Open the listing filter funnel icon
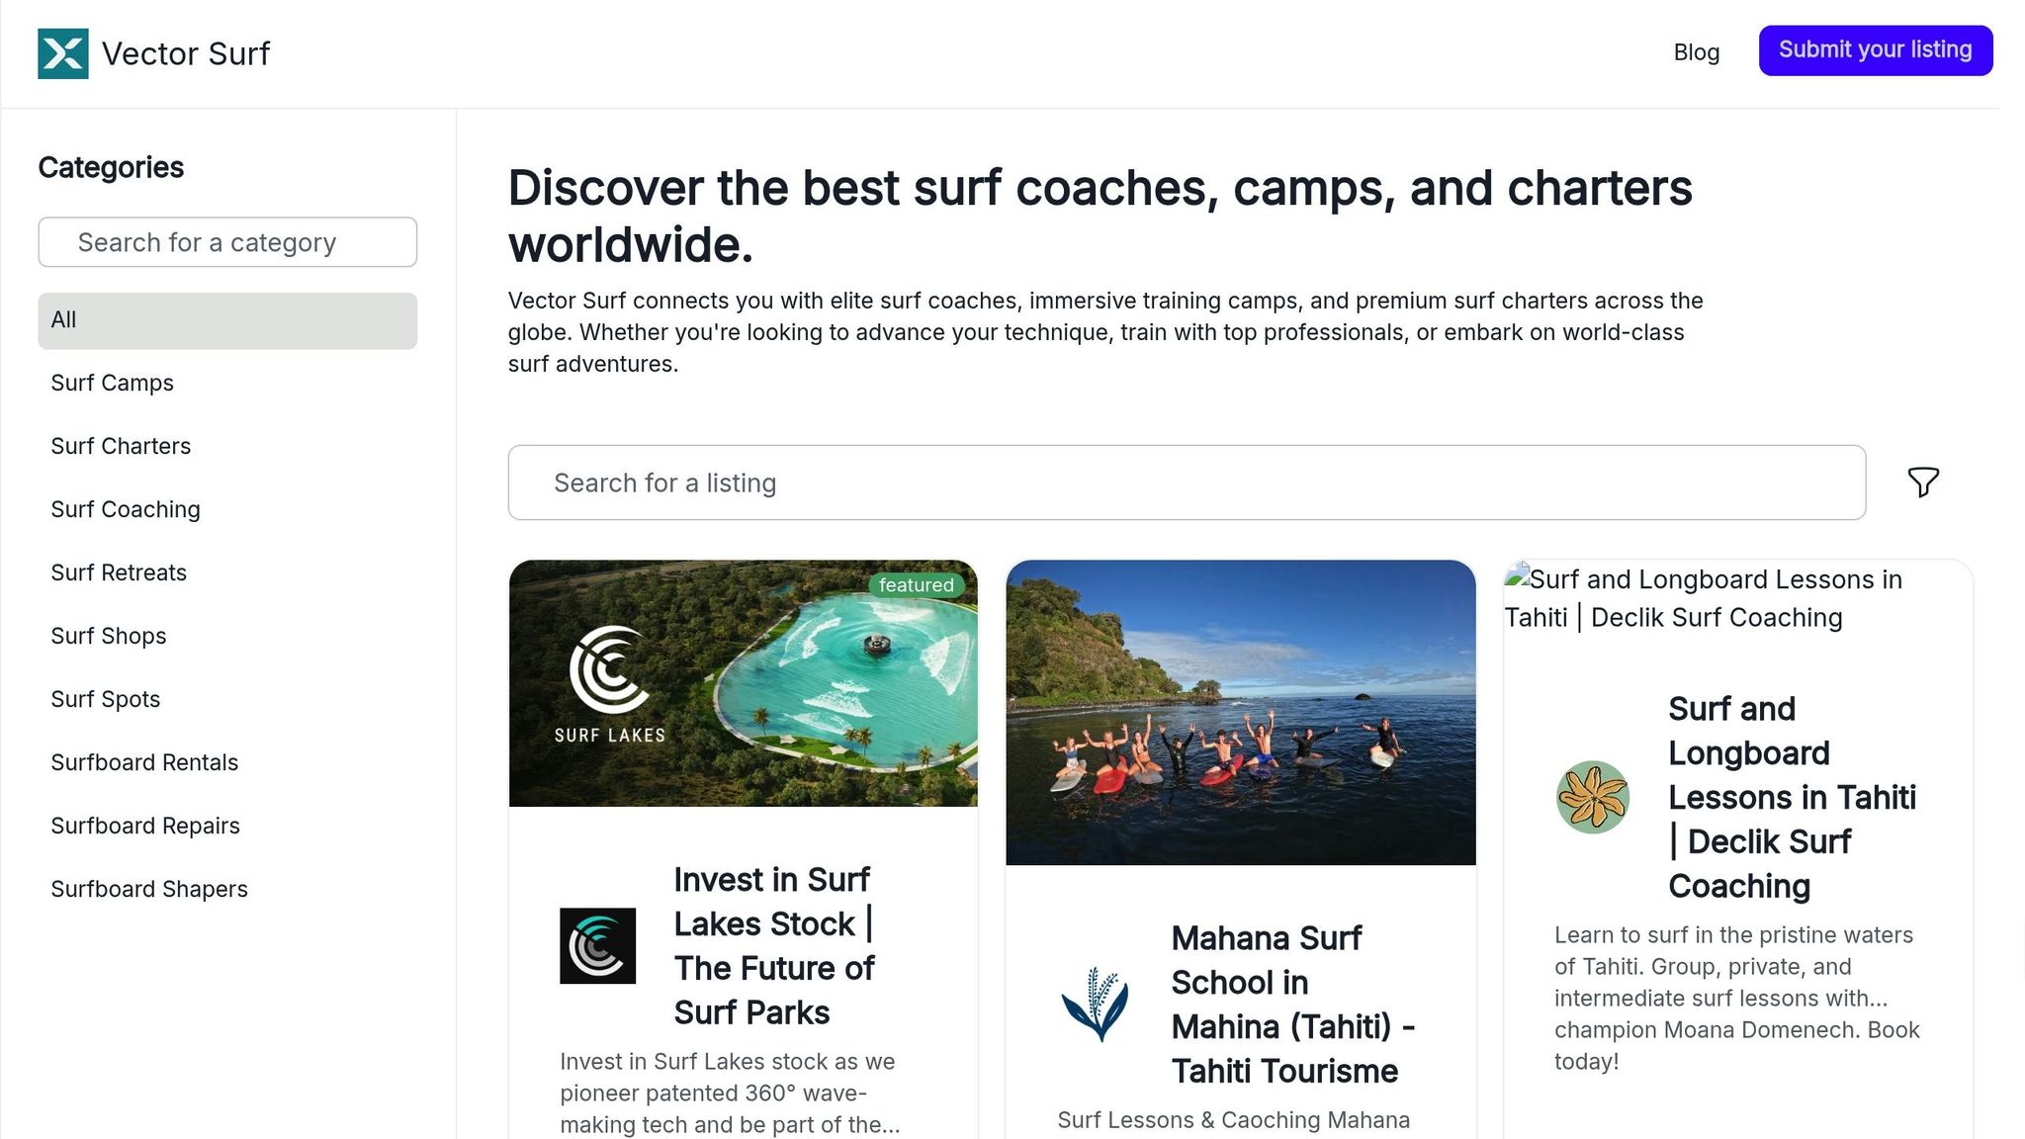This screenshot has height=1139, width=2025. [x=1922, y=482]
